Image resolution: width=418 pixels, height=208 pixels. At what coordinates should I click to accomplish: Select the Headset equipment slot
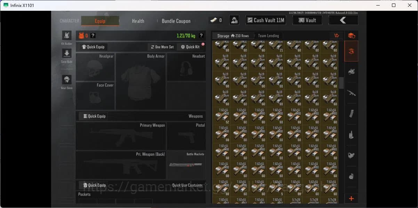point(186,67)
